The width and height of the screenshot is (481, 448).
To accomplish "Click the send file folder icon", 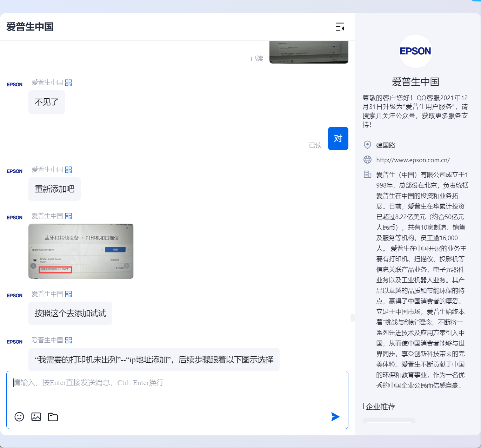I will [53, 417].
